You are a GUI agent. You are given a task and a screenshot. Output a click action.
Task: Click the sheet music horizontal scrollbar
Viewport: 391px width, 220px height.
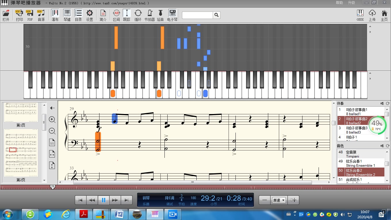click(192, 182)
